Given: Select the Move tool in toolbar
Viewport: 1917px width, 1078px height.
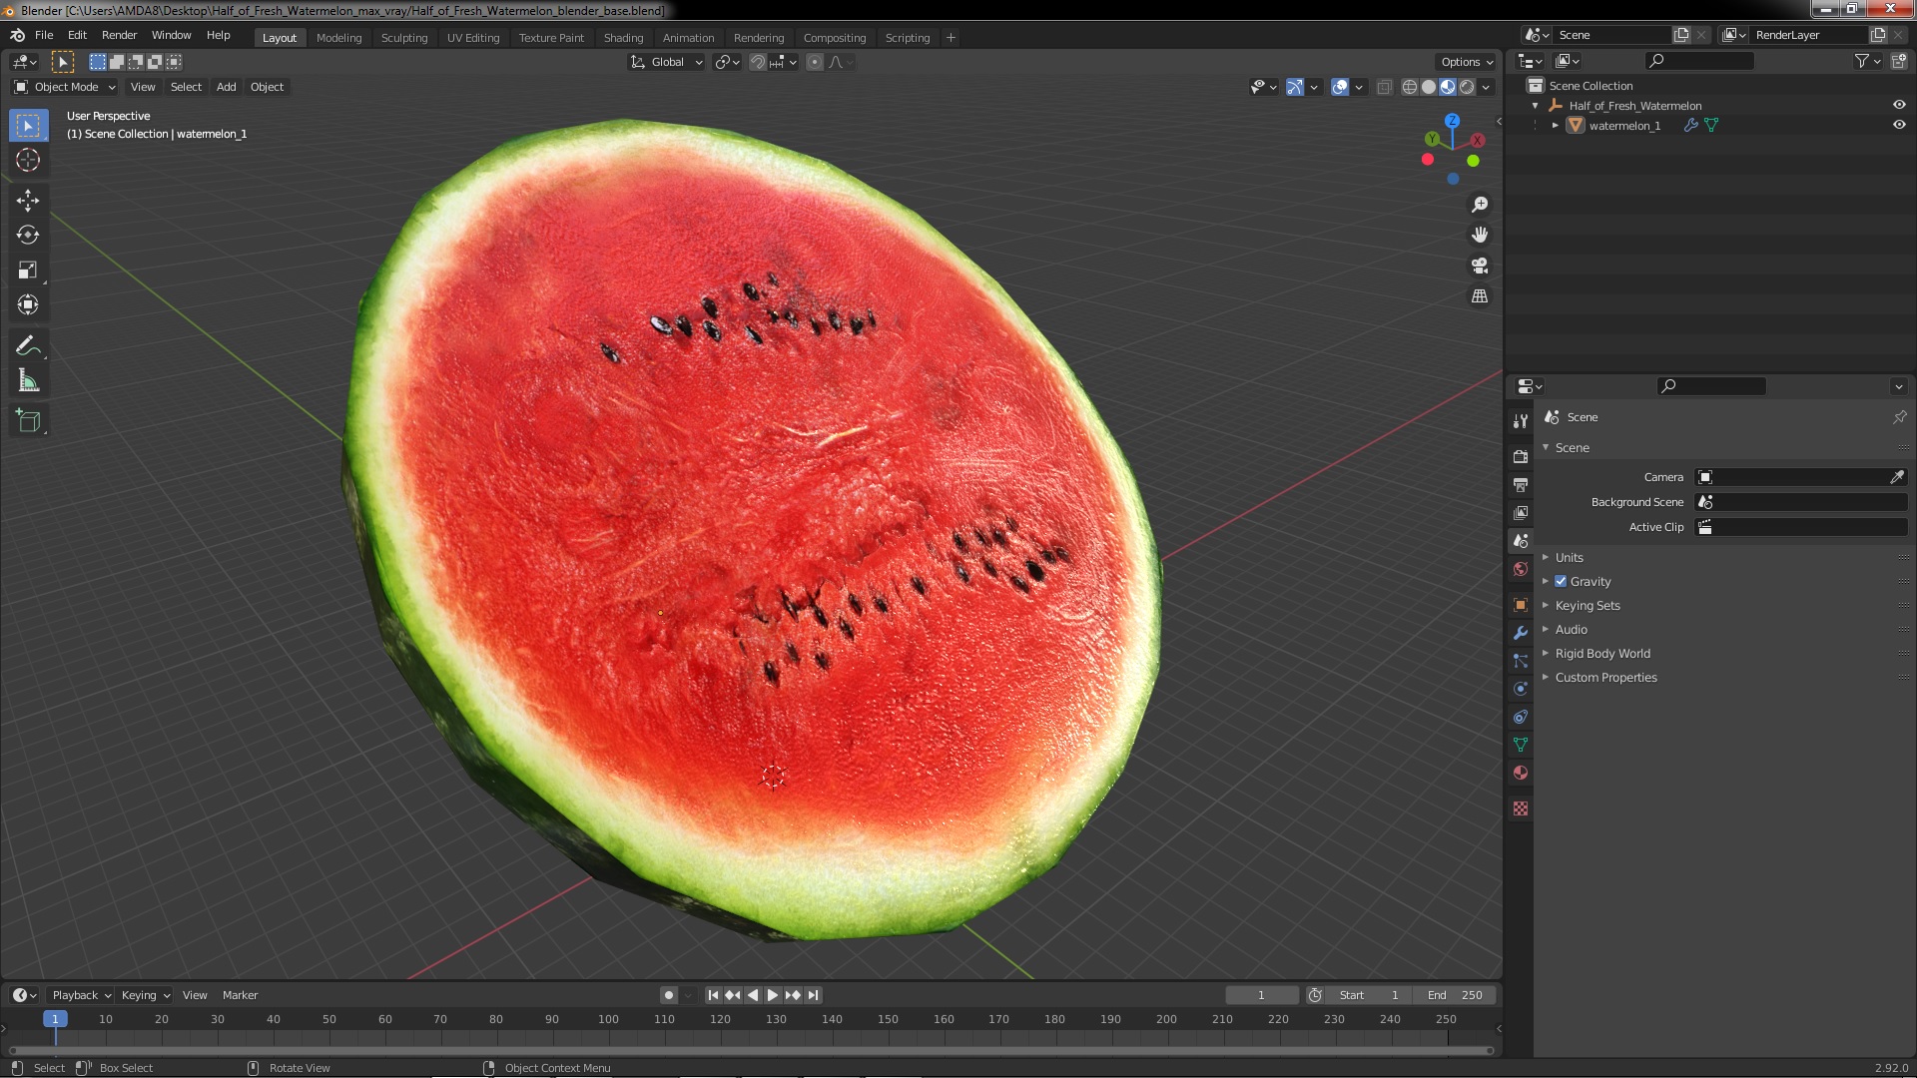Looking at the screenshot, I should coord(28,200).
